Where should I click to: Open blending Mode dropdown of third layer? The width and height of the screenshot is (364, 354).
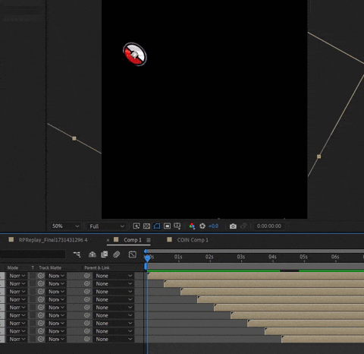click(x=17, y=292)
